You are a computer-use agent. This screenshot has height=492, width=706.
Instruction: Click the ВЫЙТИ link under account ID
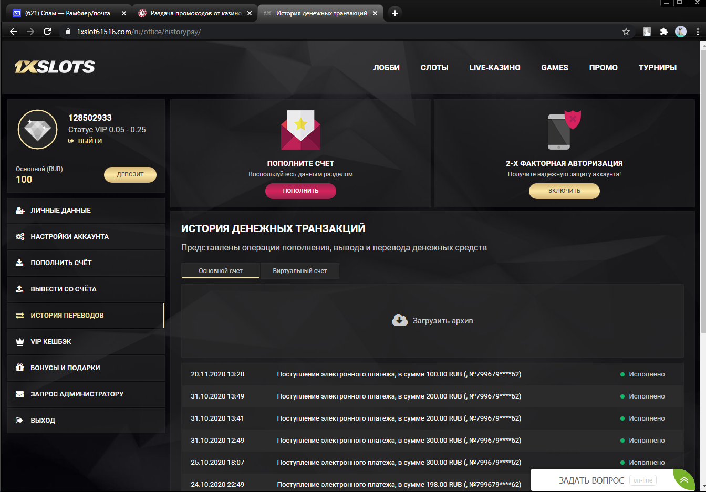(x=85, y=141)
